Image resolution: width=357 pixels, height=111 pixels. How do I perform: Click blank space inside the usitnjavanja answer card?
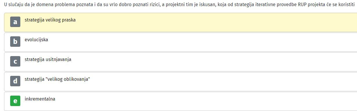coord(203,62)
